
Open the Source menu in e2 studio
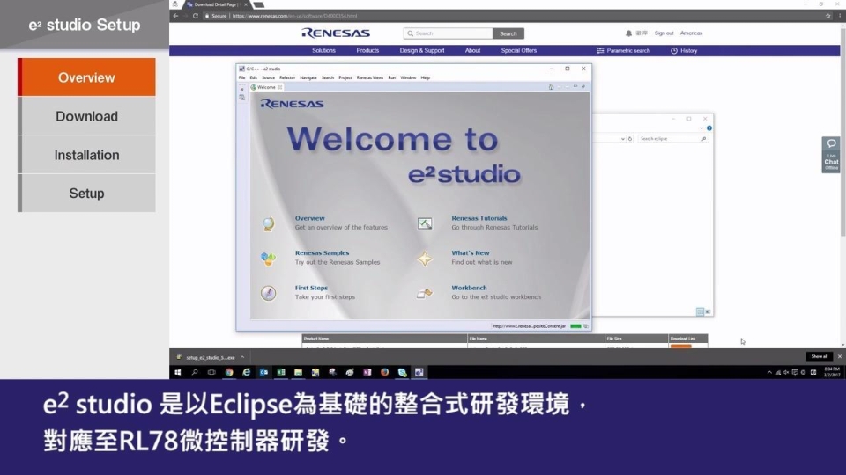point(268,77)
